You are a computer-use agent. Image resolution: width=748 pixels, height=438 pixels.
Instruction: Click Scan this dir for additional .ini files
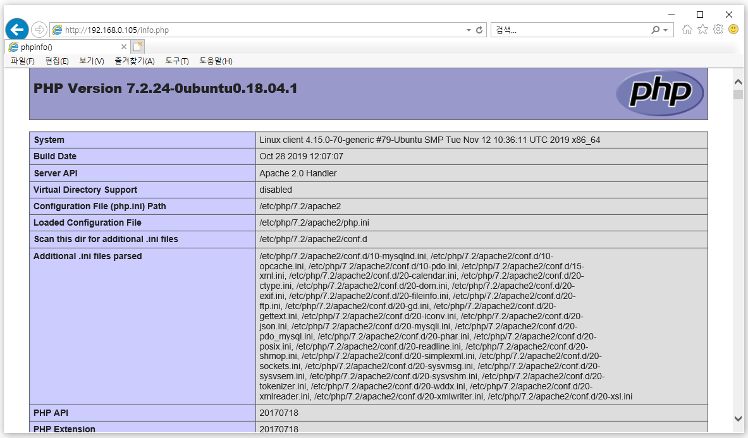tap(106, 240)
